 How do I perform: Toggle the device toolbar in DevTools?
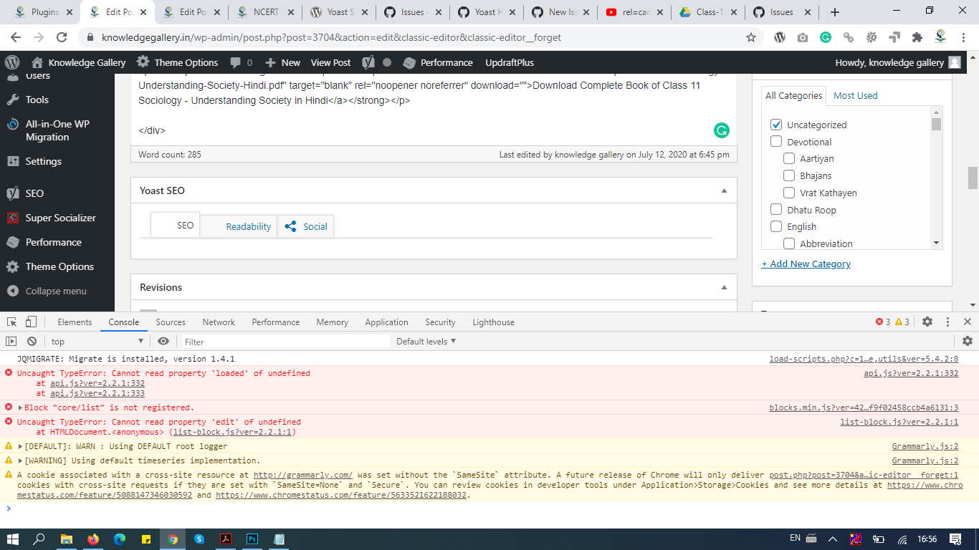click(29, 322)
